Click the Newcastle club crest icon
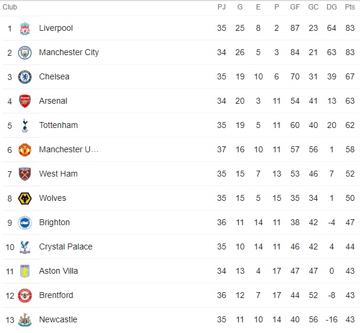360x333 pixels. pos(24,320)
